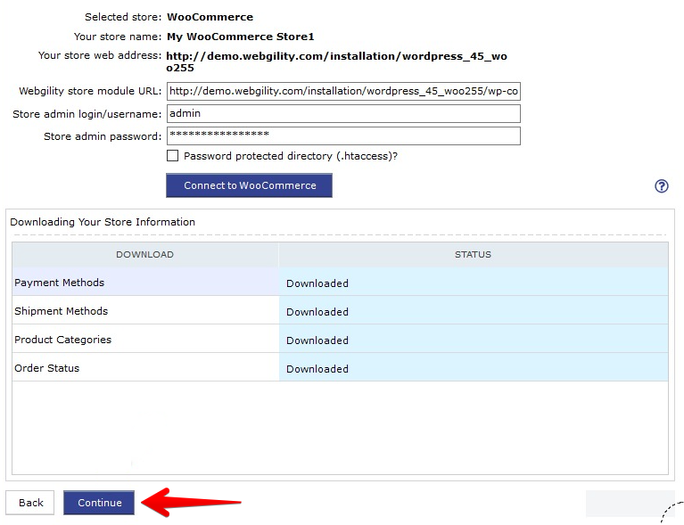Screen dimensions: 684x525
Task: Open the help question mark icon
Action: coord(662,186)
